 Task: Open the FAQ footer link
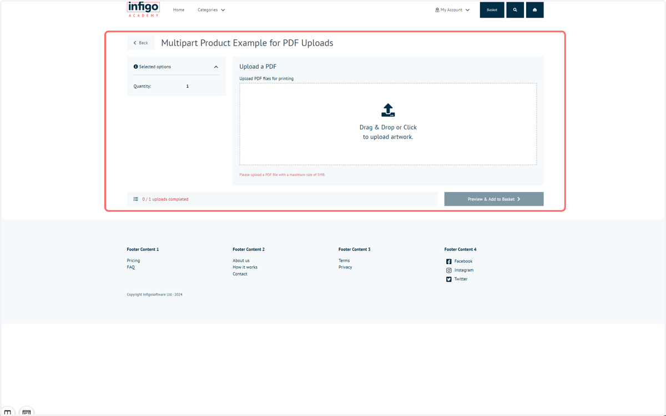tap(131, 267)
